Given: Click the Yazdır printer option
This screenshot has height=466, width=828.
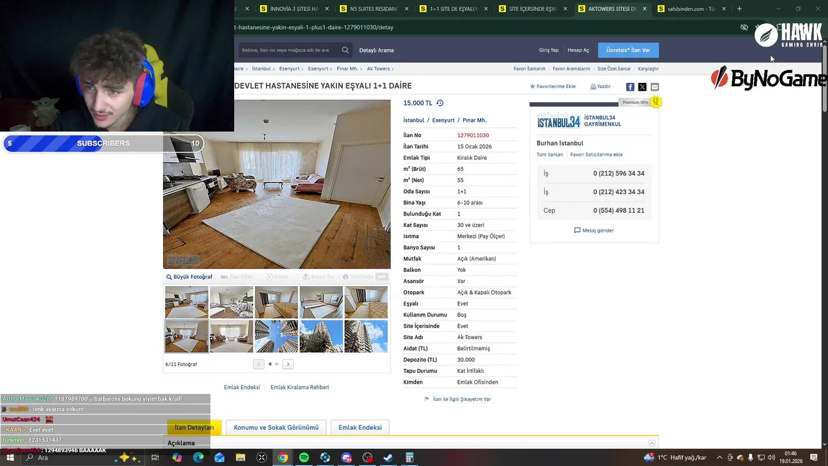Looking at the screenshot, I should pyautogui.click(x=600, y=86).
